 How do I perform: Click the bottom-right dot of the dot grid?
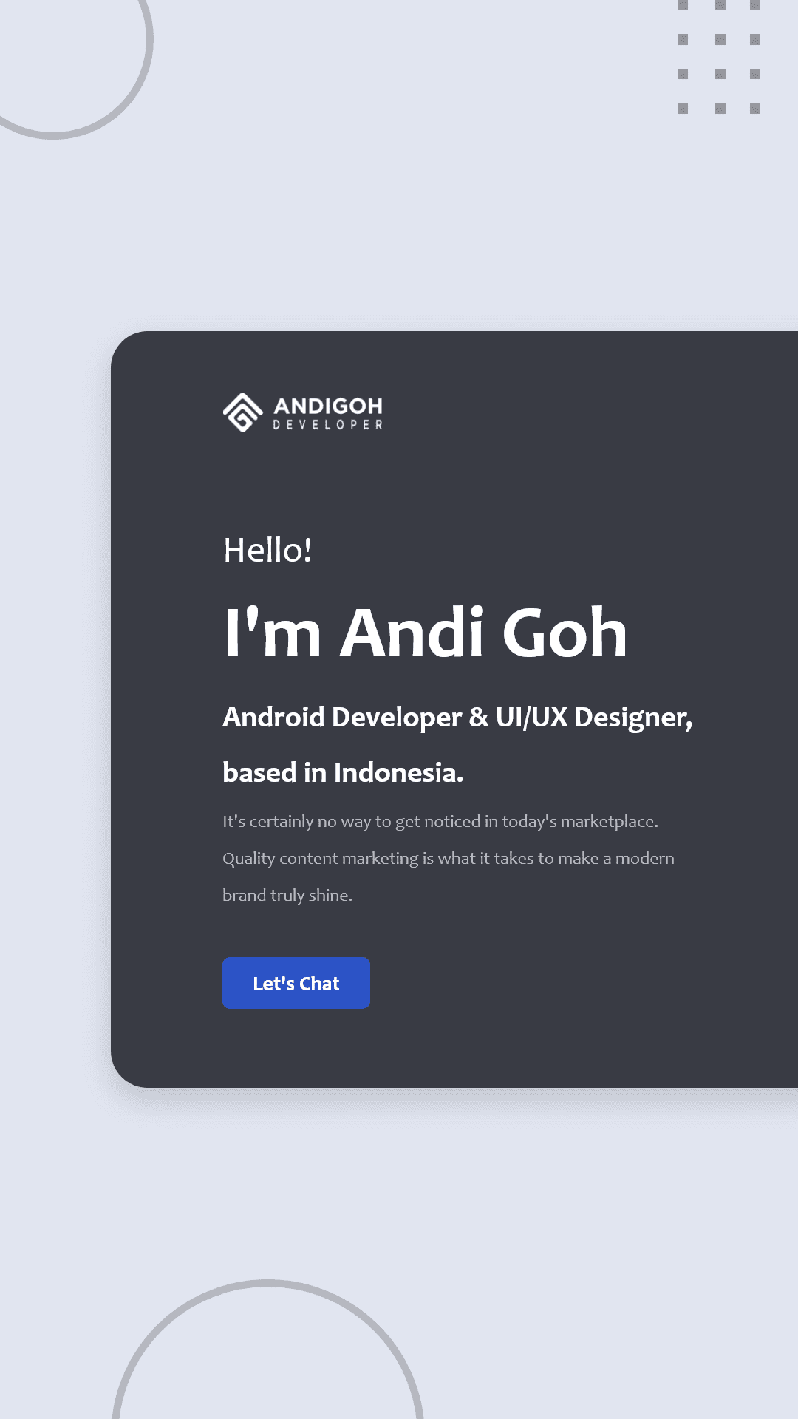click(754, 109)
